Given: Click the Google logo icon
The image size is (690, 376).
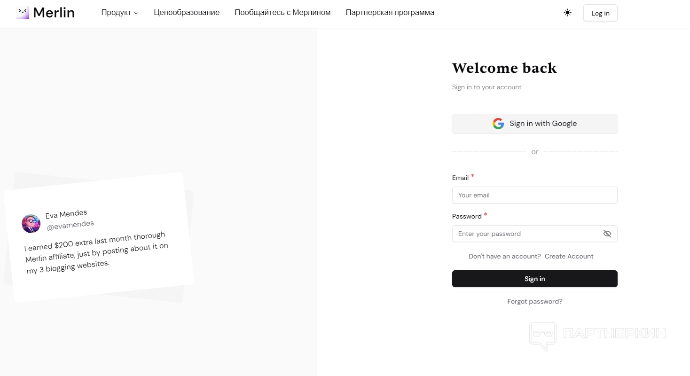Looking at the screenshot, I should coord(498,124).
